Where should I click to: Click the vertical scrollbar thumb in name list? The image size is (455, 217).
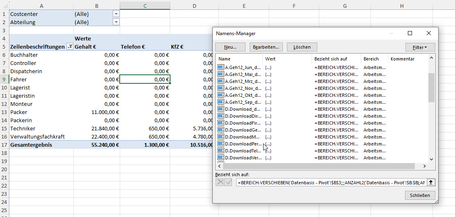tap(431, 87)
